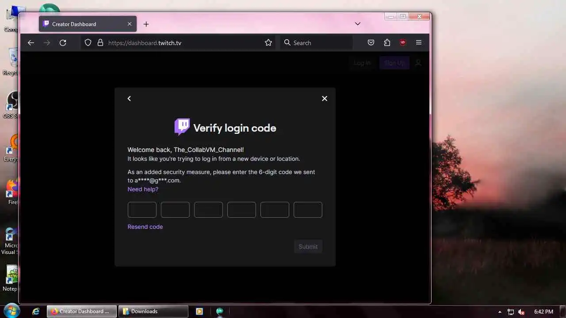The width and height of the screenshot is (566, 318).
Task: Click the 6:42 PM taskbar clock
Action: [x=543, y=312]
